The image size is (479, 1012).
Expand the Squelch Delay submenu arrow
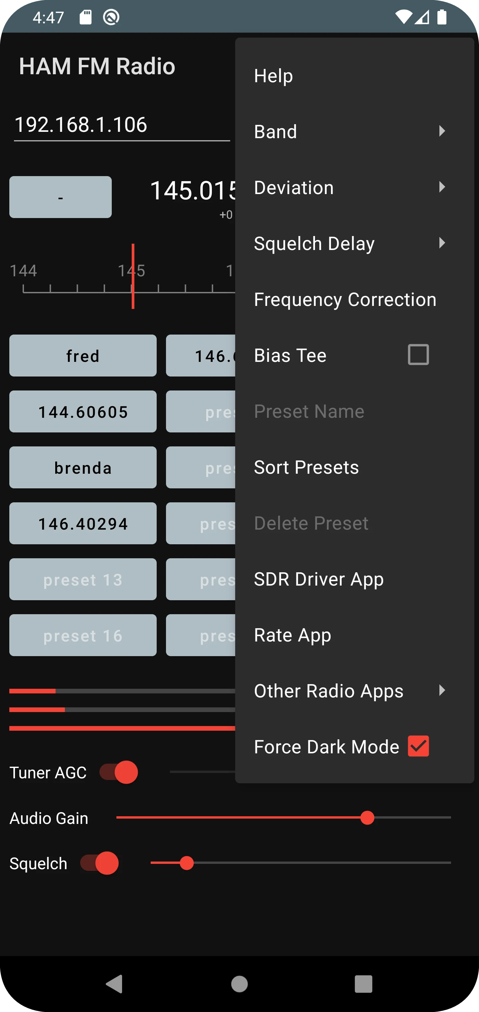click(x=442, y=243)
